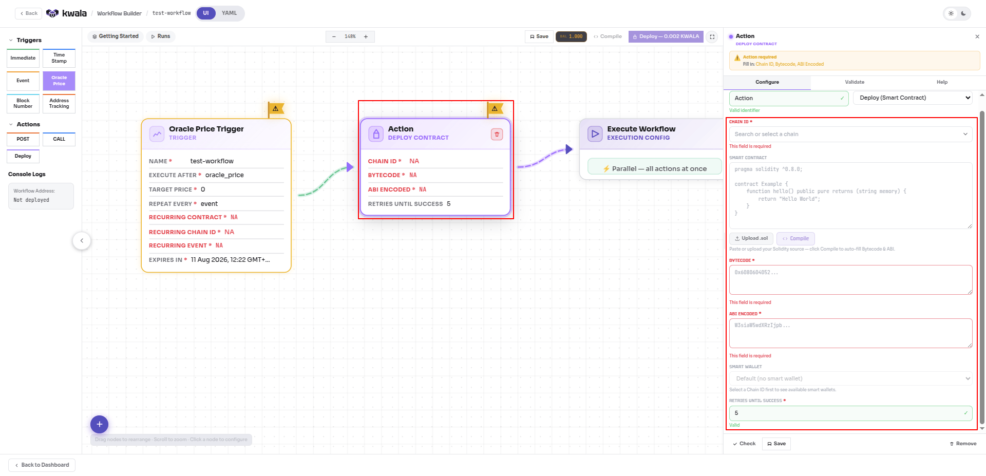Go Back to Dashboard
The width and height of the screenshot is (986, 476).
tap(42, 465)
